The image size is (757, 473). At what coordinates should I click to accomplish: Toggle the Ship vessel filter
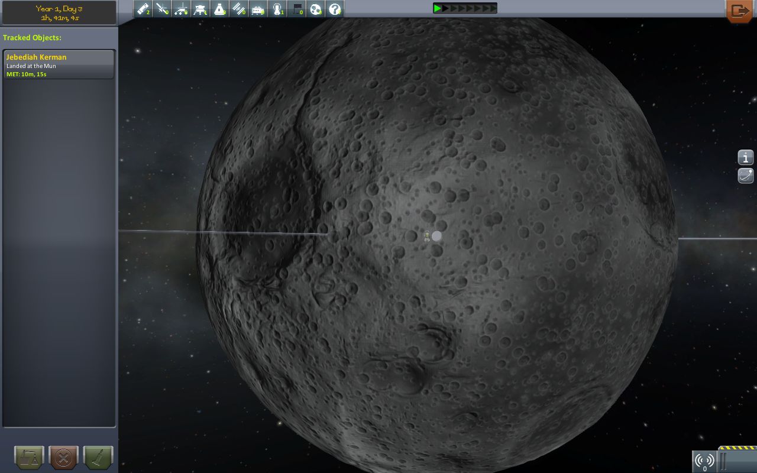coord(220,9)
